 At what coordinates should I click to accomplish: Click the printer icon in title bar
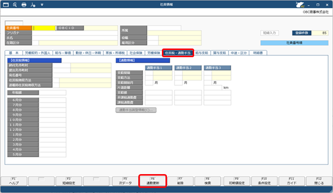24,5
